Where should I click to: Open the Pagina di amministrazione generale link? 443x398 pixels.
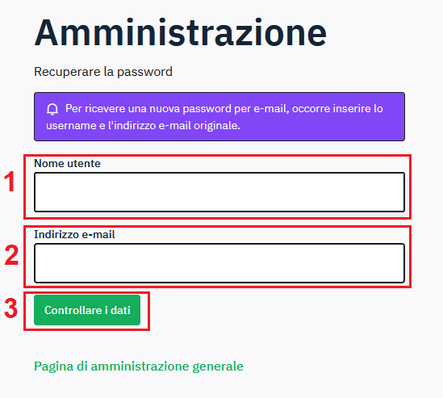(x=139, y=367)
